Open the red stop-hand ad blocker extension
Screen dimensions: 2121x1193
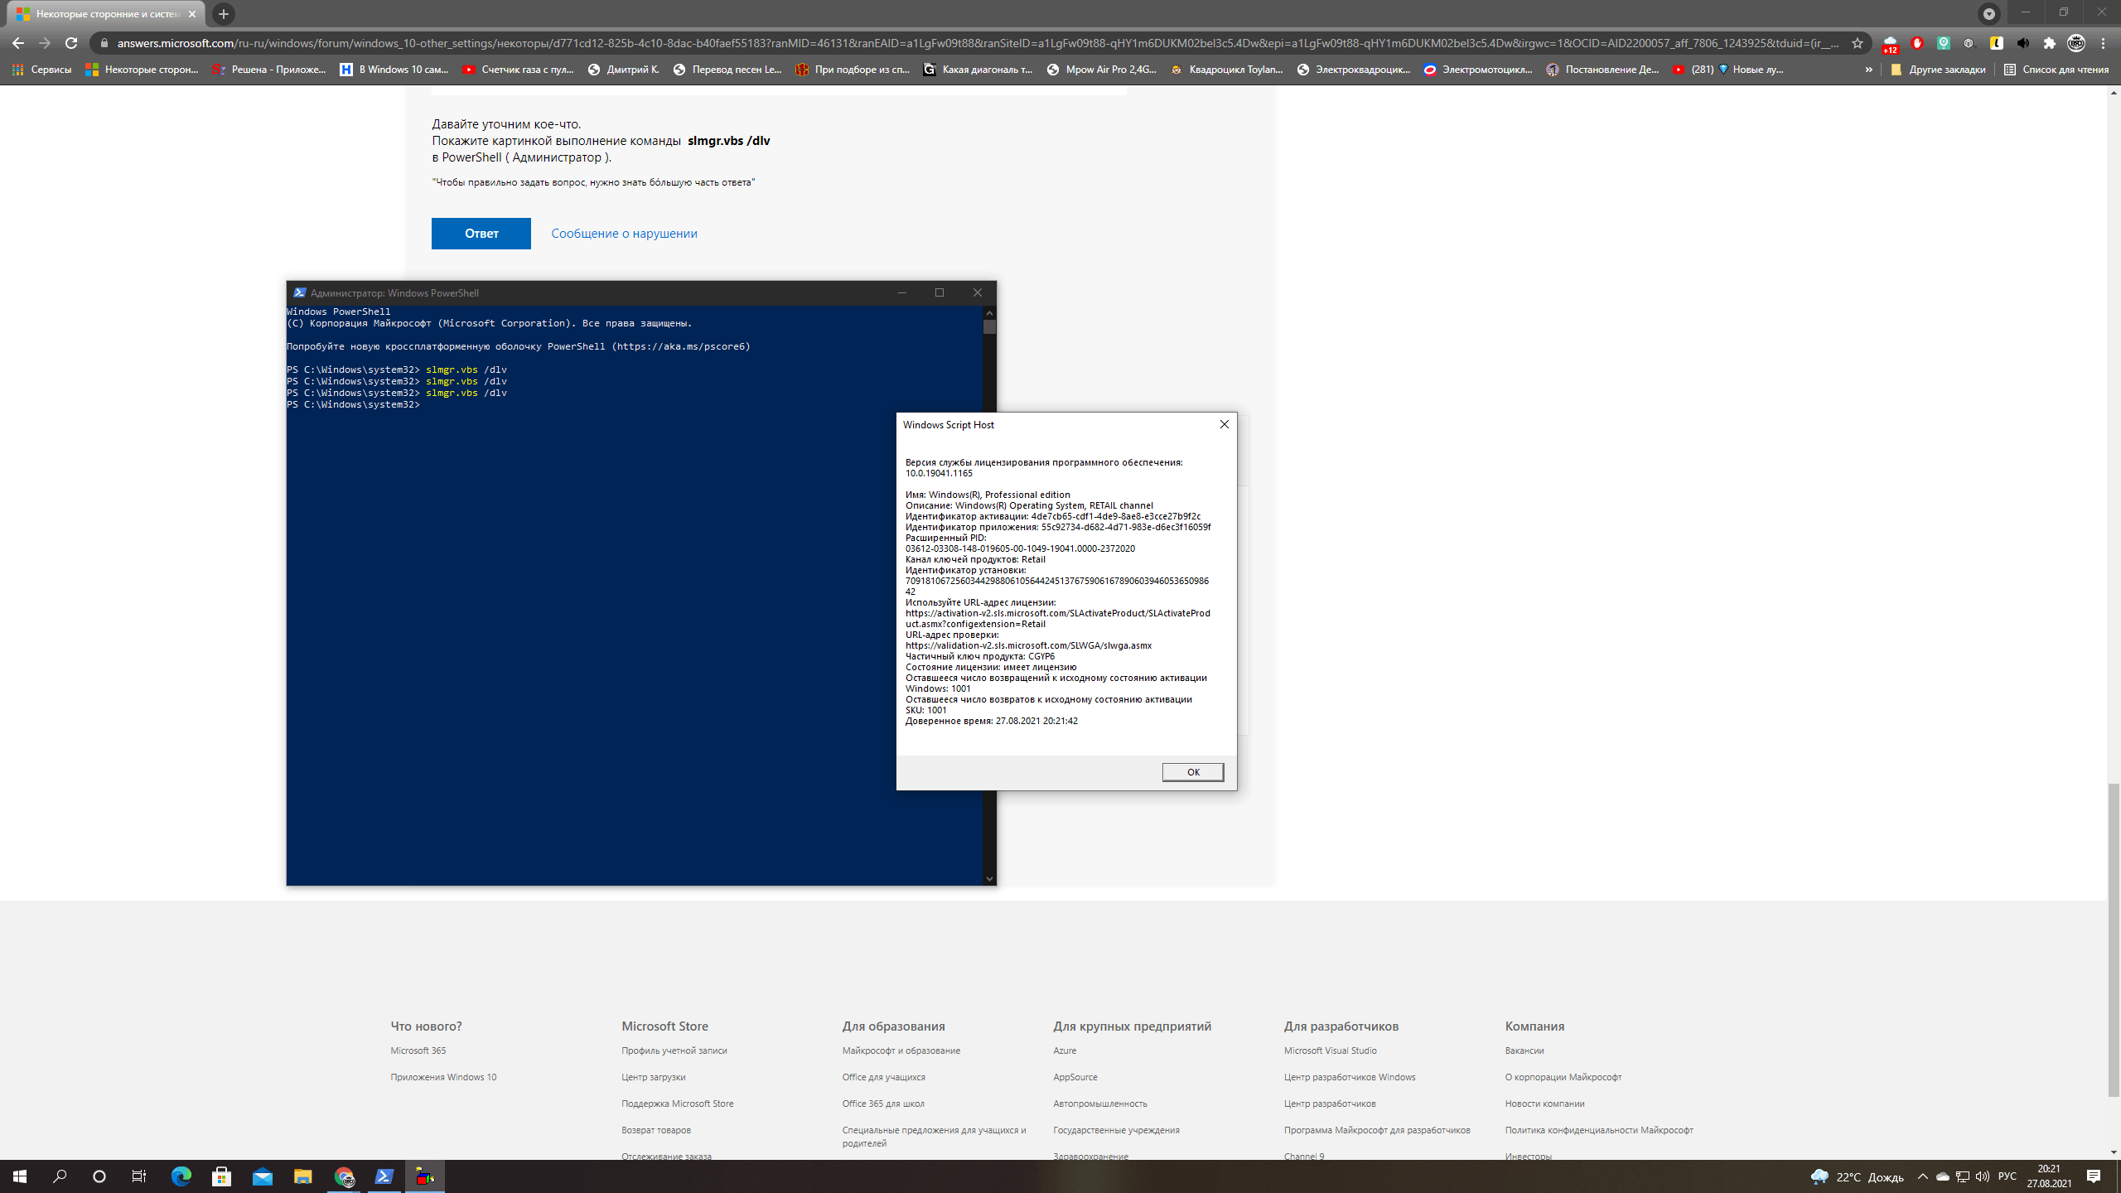1916,43
